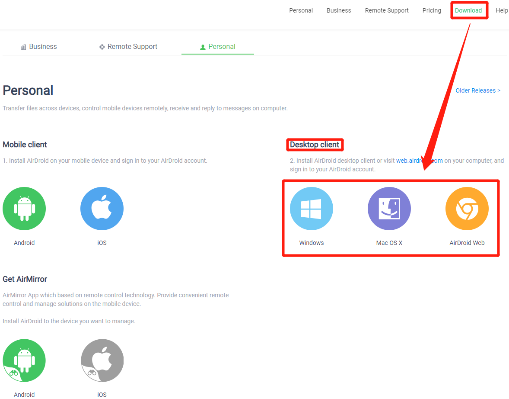Select Personal in the top navigation
This screenshot has width=509, height=399.
301,10
